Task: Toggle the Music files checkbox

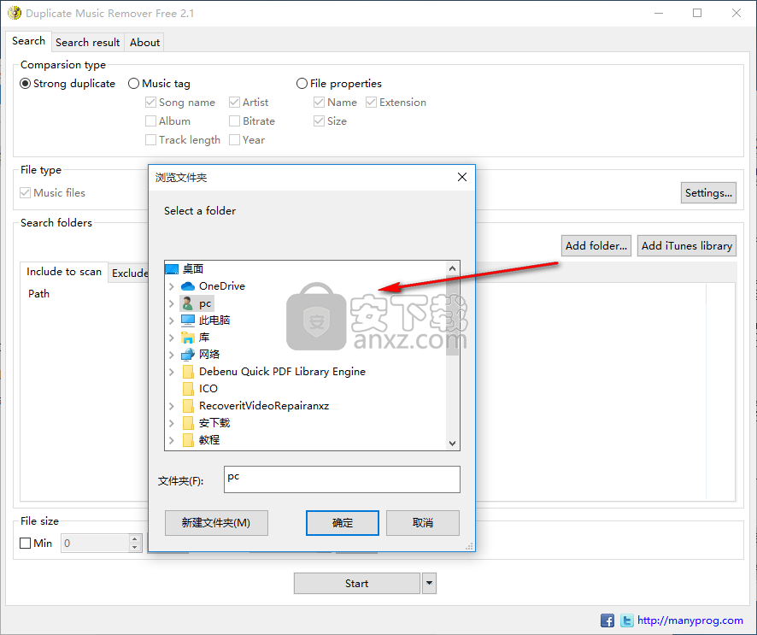Action: click(25, 192)
